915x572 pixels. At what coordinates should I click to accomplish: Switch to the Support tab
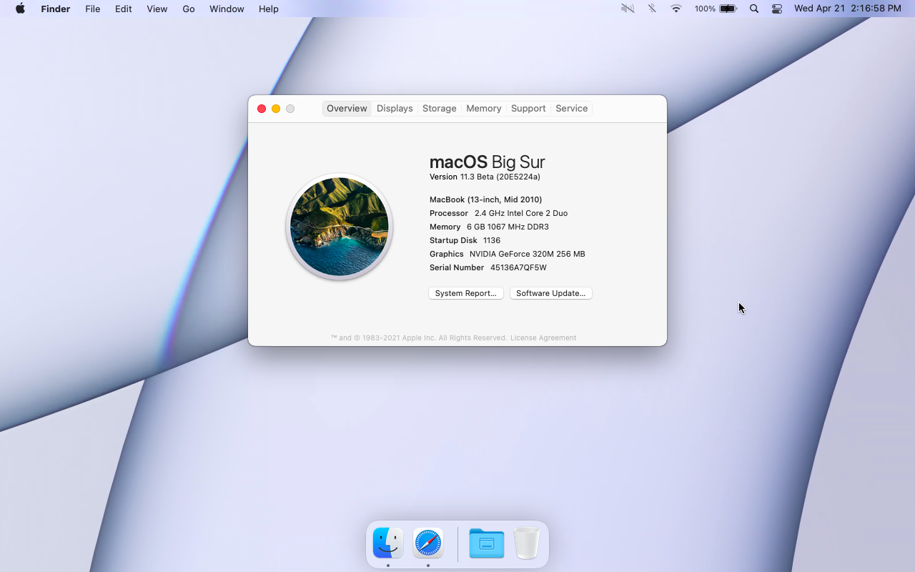(x=528, y=109)
